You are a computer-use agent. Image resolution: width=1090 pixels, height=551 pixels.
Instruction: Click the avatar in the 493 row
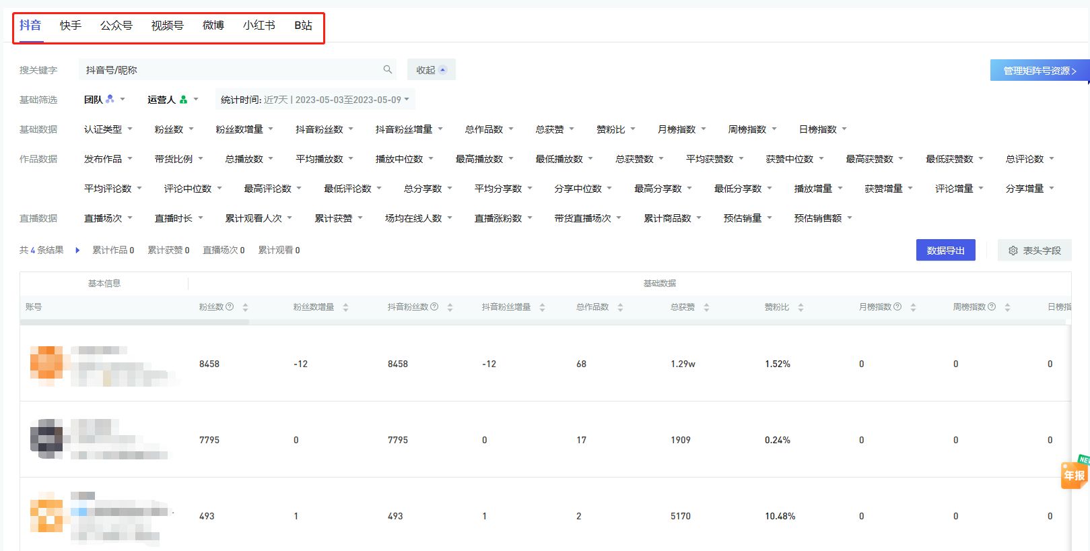coord(46,513)
